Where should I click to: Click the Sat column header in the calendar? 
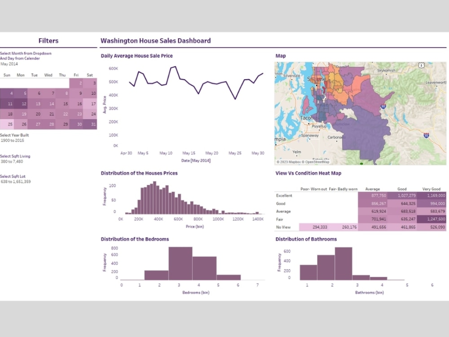[x=89, y=75]
